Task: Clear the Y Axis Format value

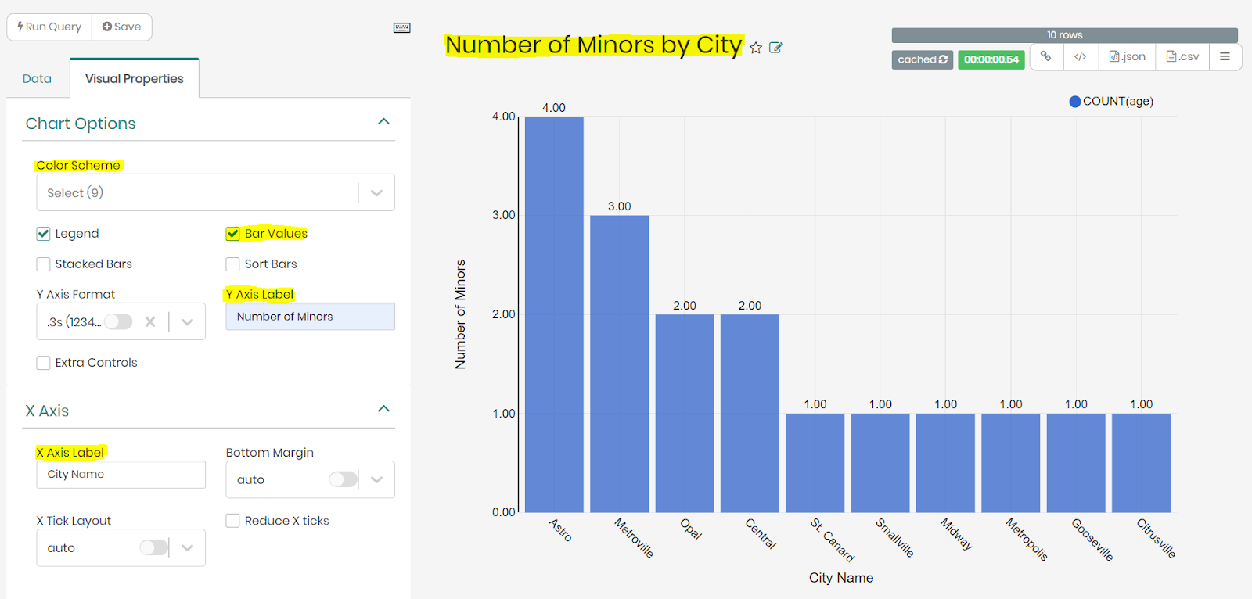Action: [x=150, y=321]
